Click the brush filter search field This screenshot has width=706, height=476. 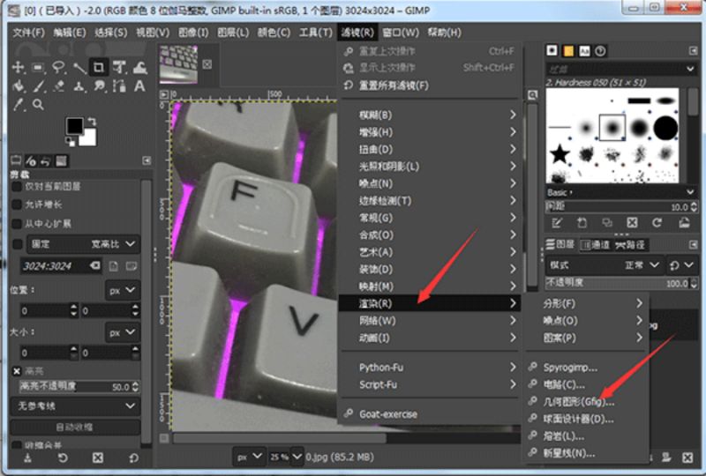[x=615, y=69]
